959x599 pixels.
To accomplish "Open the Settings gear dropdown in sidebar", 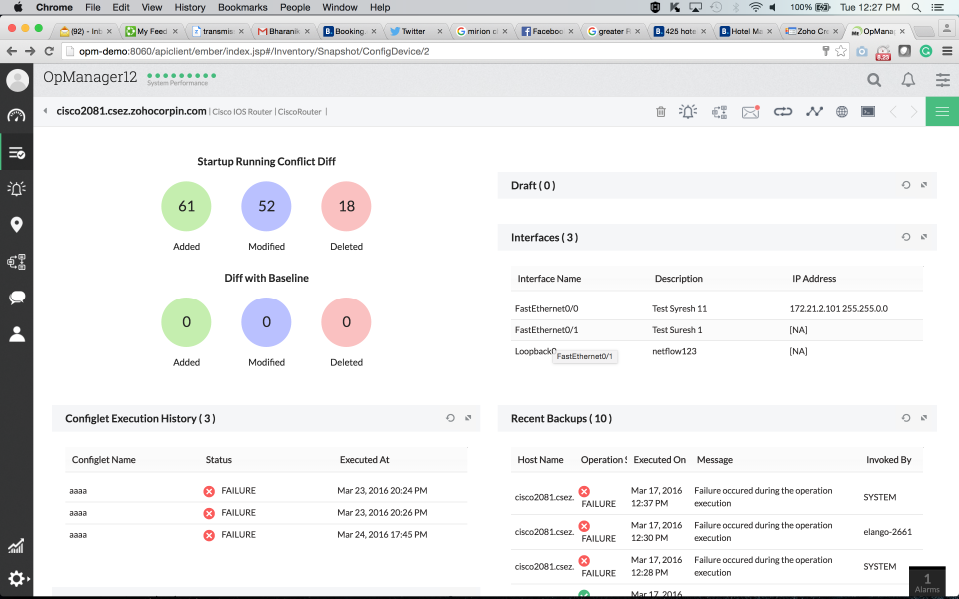I will 16,579.
